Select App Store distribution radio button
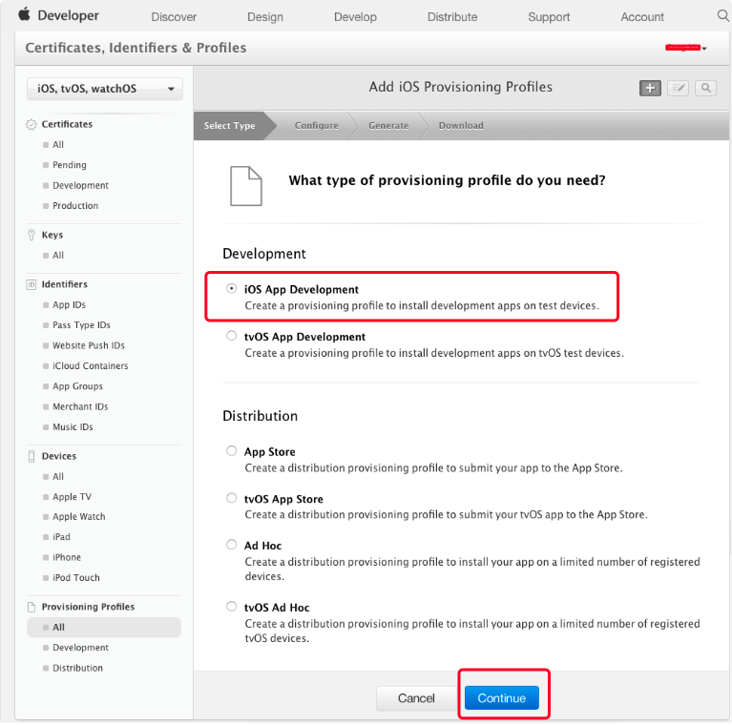The width and height of the screenshot is (732, 725). [231, 450]
